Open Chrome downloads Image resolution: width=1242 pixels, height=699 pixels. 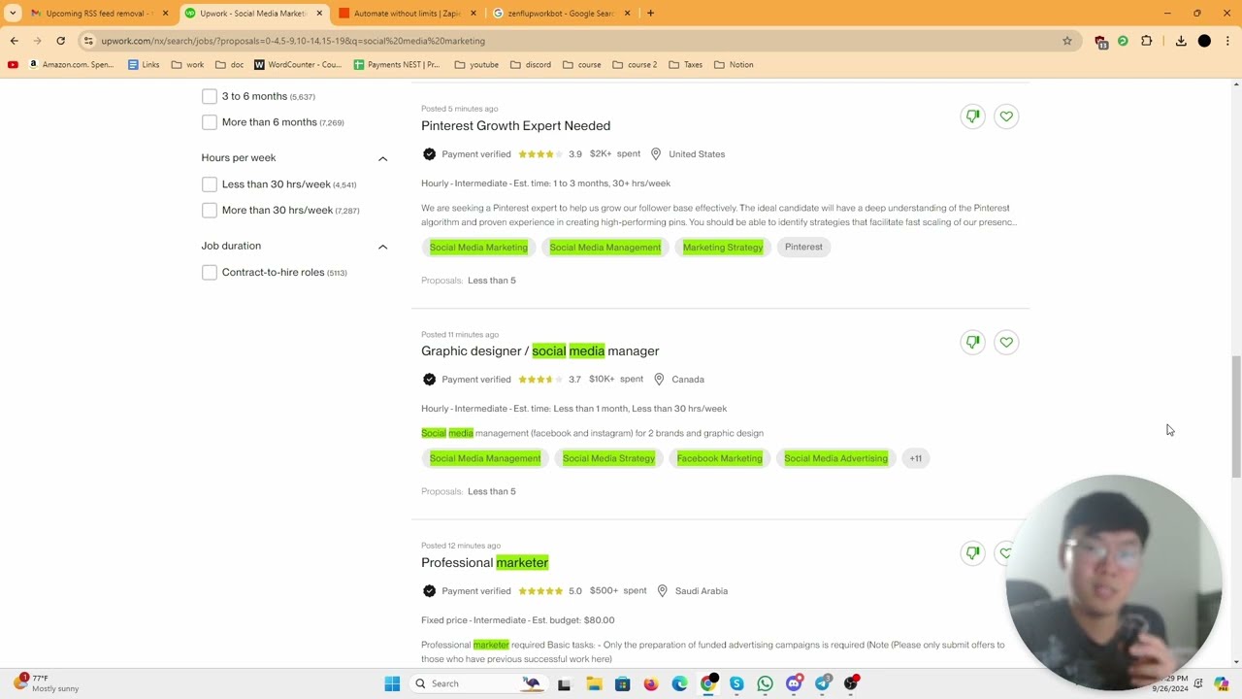point(1181,41)
